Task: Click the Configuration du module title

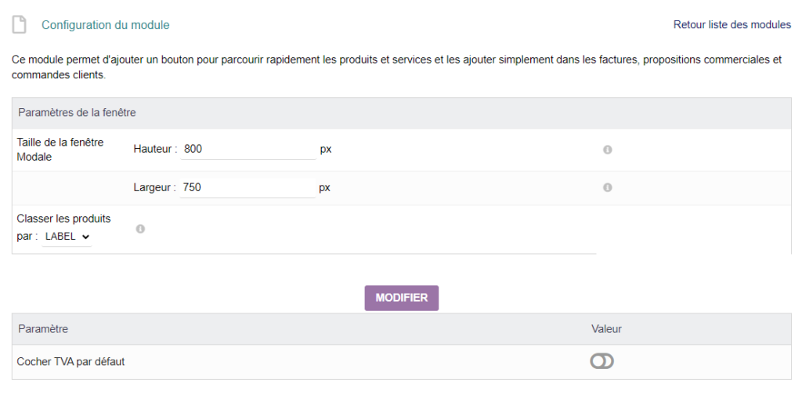Action: click(106, 24)
